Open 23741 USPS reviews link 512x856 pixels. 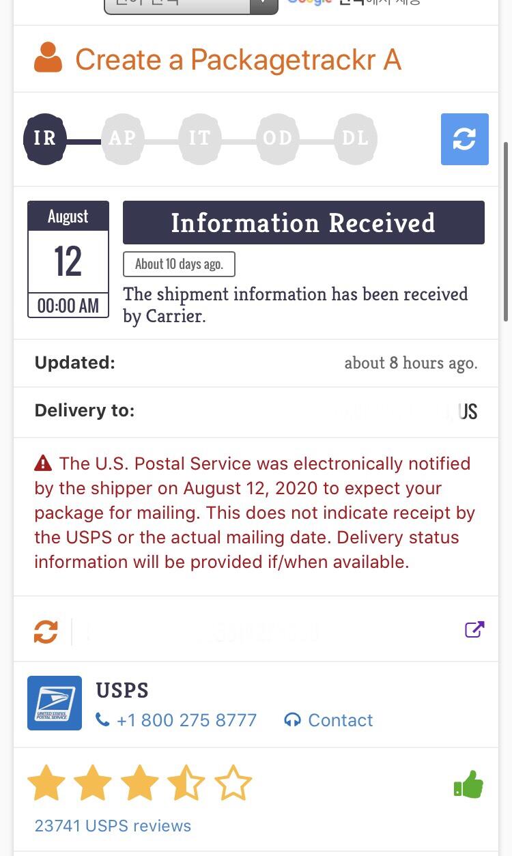113,825
